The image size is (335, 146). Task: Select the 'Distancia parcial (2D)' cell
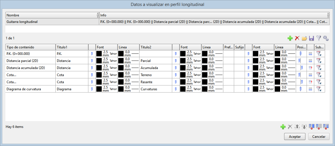[30, 61]
